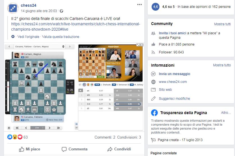The width and height of the screenshot is (235, 156).
Task: Click the Sito web link
Action: (x=165, y=90)
